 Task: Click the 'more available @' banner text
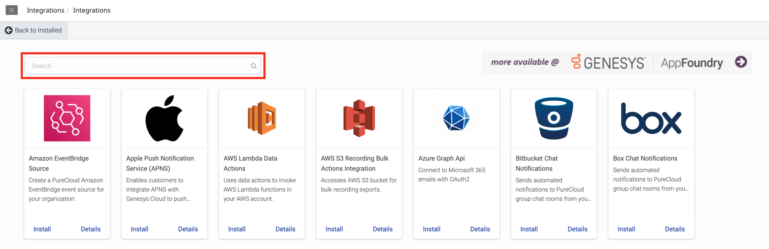point(525,62)
